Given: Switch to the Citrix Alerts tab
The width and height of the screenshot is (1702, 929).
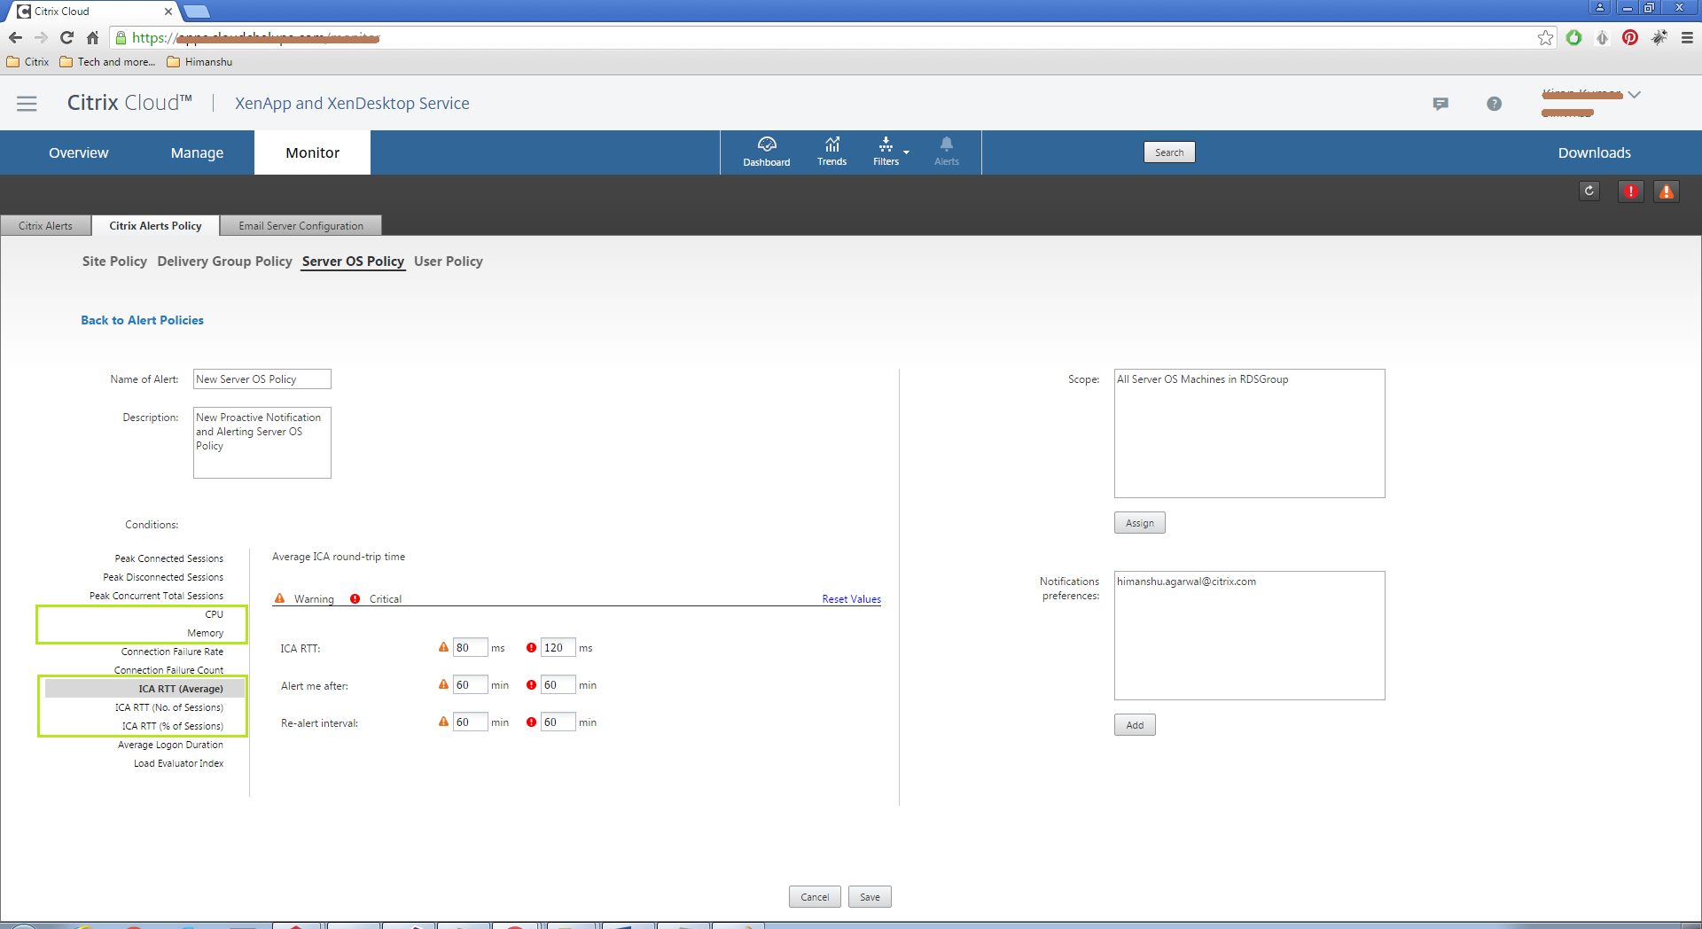Looking at the screenshot, I should point(45,226).
